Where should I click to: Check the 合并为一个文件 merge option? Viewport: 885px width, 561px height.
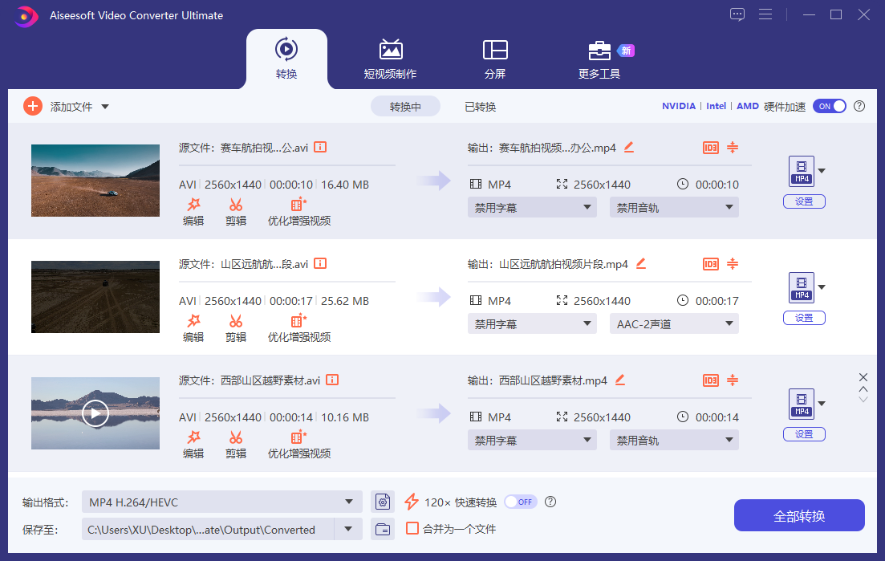(x=412, y=529)
